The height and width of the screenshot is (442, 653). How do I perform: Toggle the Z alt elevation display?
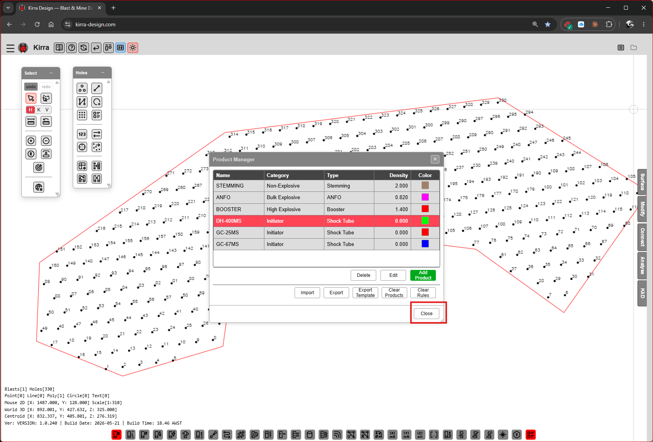pos(420,435)
